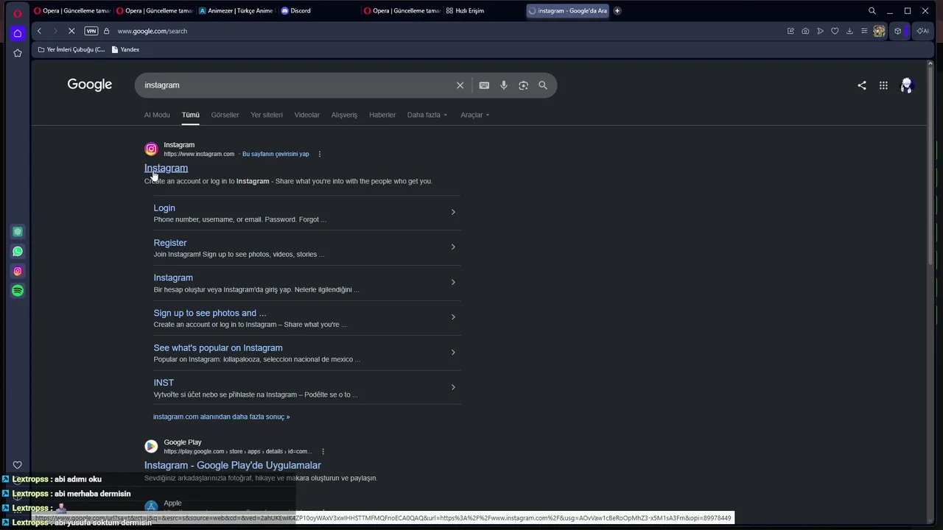Click the Google logo
The width and height of the screenshot is (943, 530).
coord(90,85)
